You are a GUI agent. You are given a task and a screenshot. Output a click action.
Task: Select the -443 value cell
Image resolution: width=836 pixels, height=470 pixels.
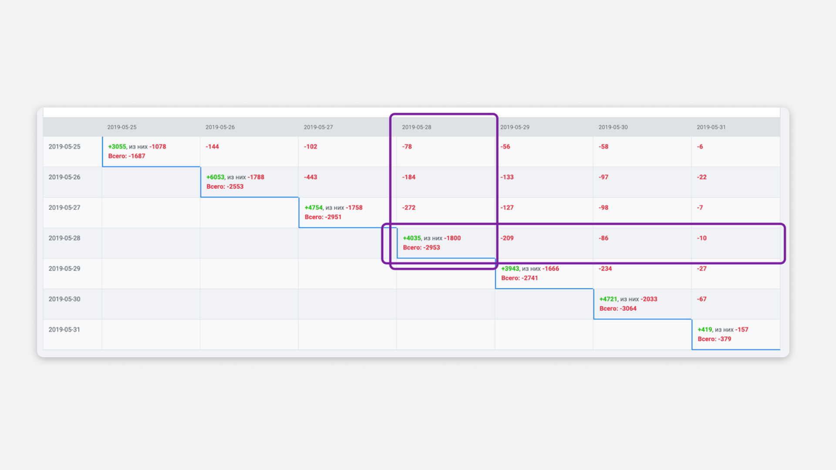click(x=310, y=177)
